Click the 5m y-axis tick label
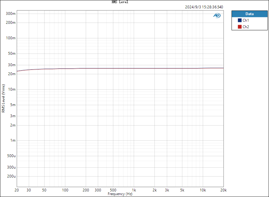 (13, 105)
